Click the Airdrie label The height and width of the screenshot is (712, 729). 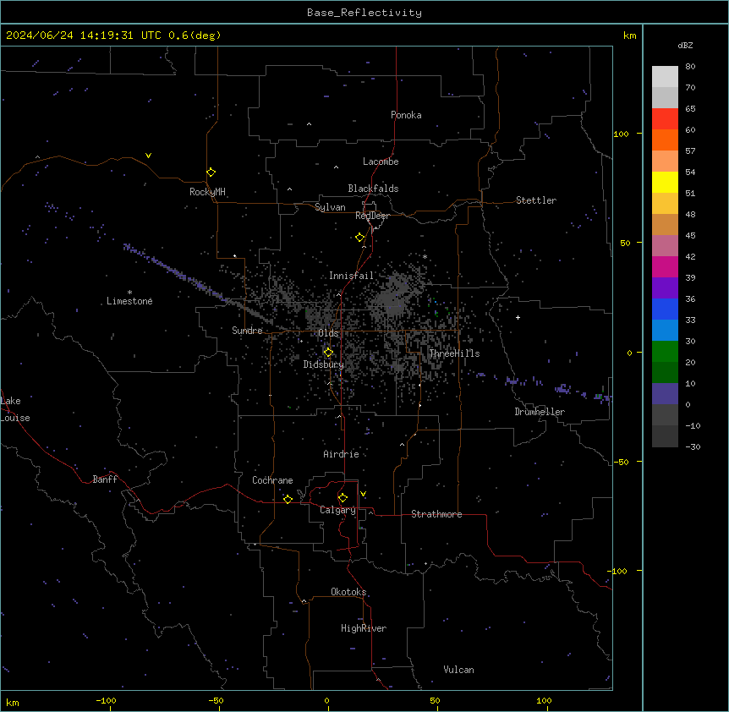342,454
